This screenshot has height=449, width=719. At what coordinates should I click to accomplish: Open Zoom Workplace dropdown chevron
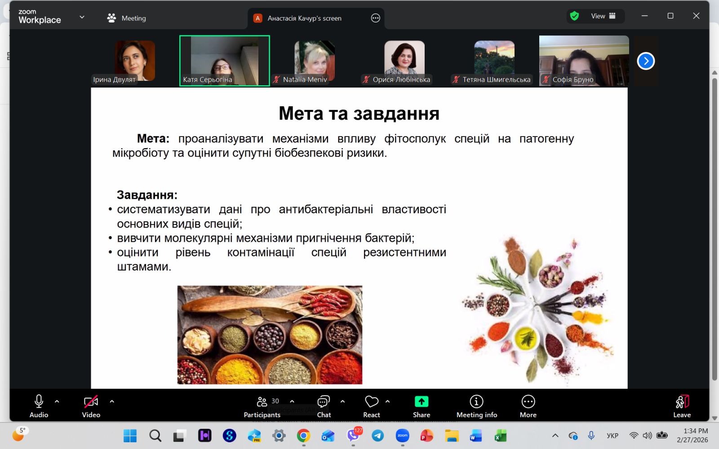pyautogui.click(x=82, y=17)
